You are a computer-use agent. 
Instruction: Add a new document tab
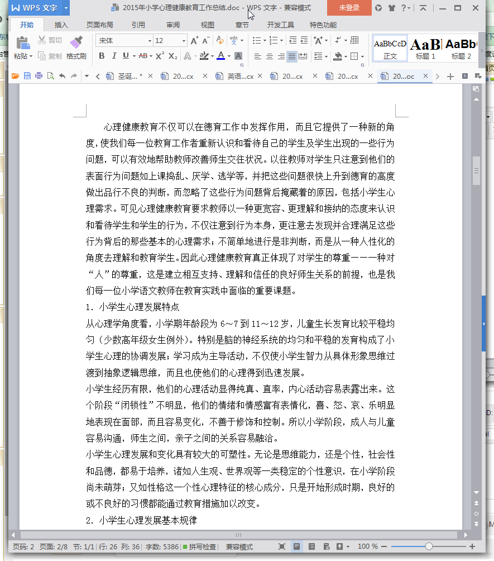tap(450, 76)
